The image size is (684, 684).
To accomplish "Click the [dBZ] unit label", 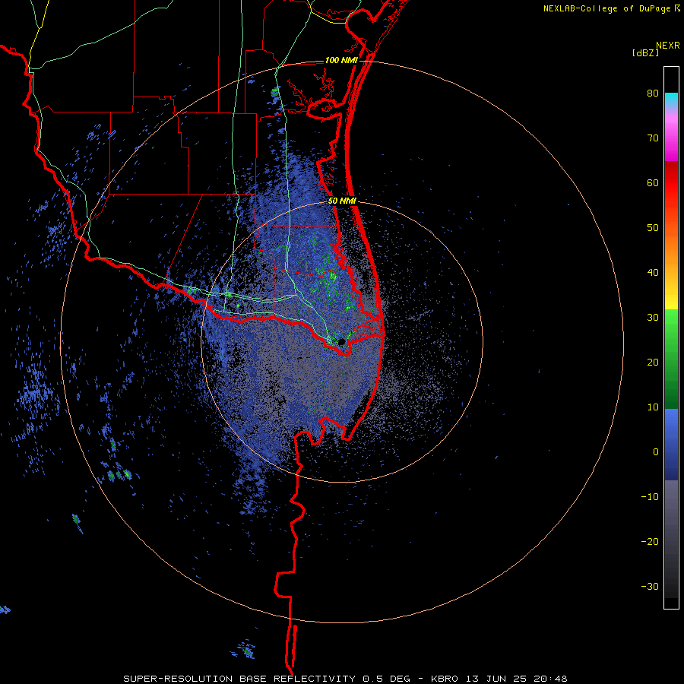I will pos(645,52).
